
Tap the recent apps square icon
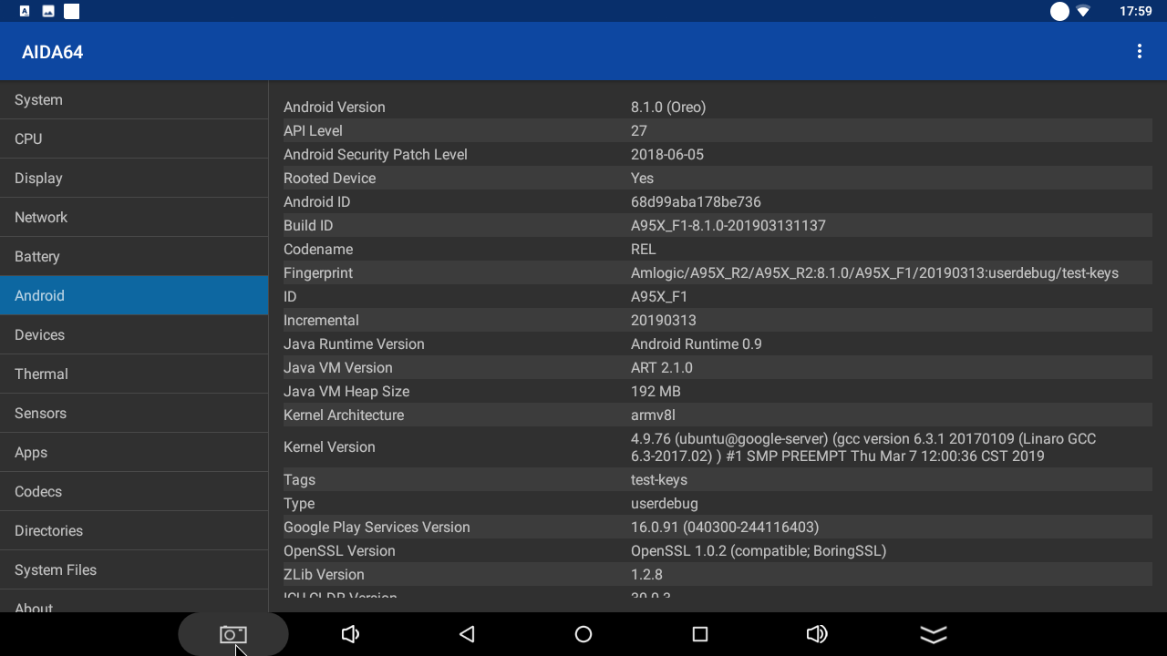pyautogui.click(x=700, y=634)
